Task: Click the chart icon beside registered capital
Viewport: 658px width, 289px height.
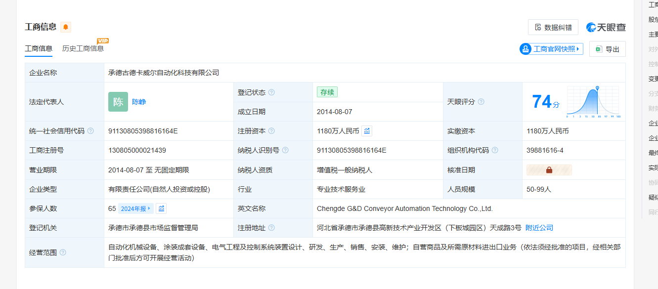Action: coord(367,131)
